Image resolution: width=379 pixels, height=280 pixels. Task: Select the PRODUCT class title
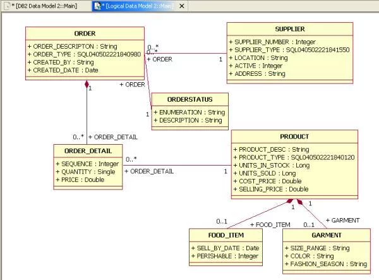pos(294,137)
